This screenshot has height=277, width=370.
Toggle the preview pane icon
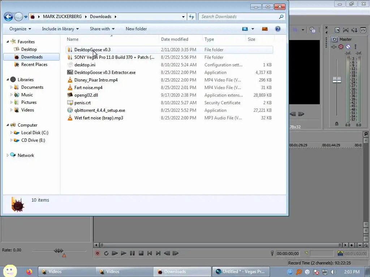coord(265,29)
